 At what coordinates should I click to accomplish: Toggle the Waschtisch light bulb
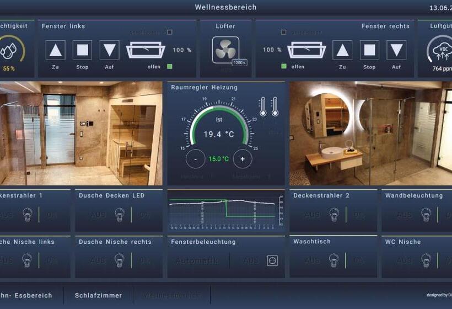pyautogui.click(x=334, y=260)
